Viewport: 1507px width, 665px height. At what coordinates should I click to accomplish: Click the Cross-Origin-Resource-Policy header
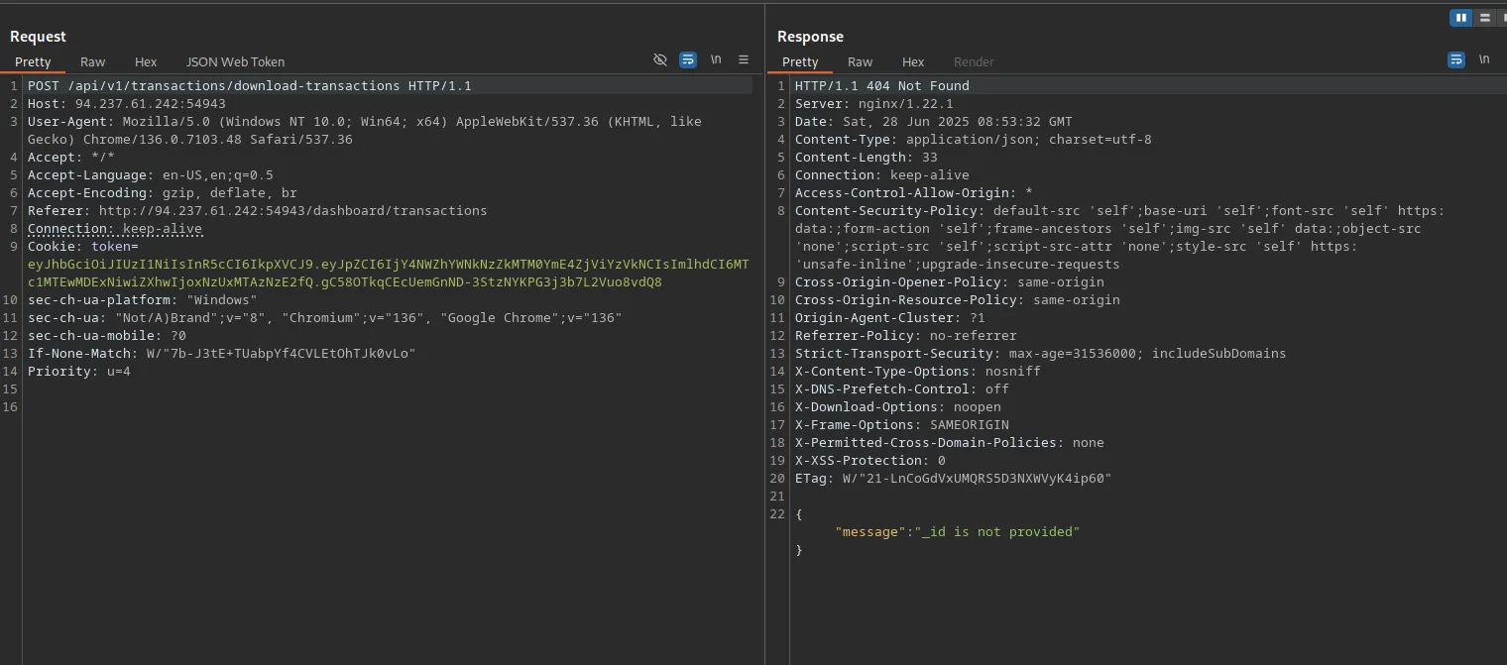958,300
